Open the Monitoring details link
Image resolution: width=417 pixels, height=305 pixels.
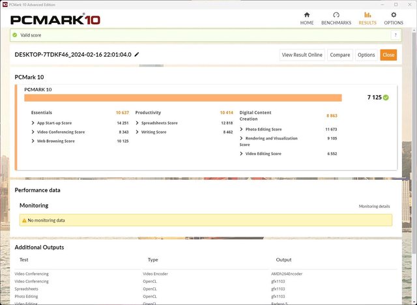coord(374,206)
